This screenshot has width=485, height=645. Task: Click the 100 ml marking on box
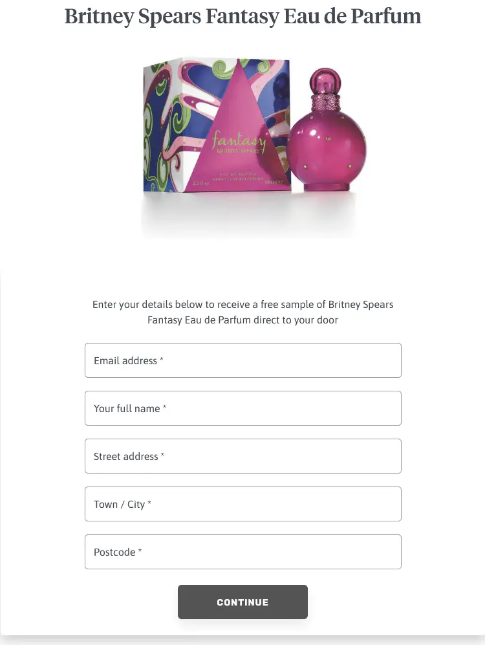[x=274, y=182]
